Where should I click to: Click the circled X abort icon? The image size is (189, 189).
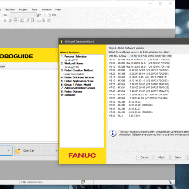(10, 20)
